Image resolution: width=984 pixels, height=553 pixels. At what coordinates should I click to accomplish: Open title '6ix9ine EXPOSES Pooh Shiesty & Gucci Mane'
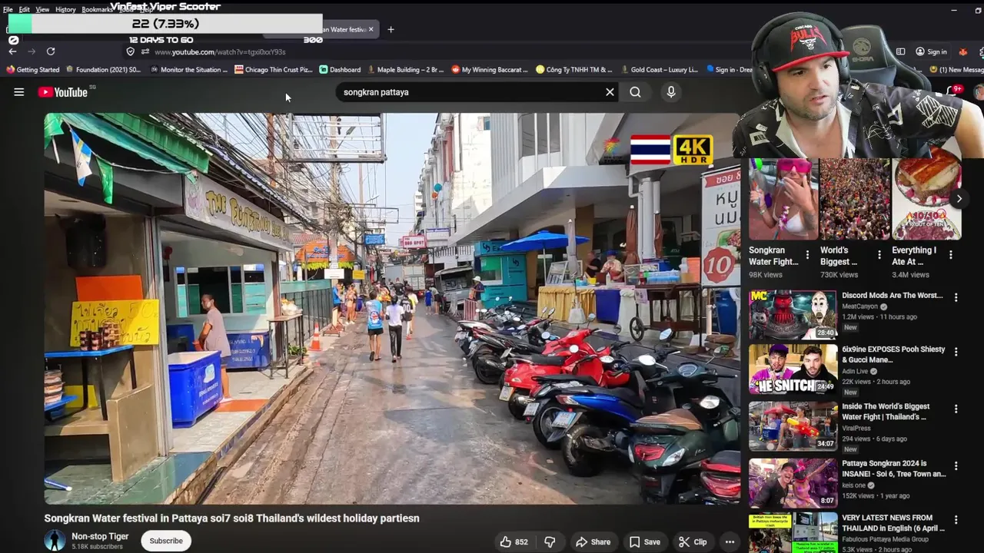[x=893, y=354]
